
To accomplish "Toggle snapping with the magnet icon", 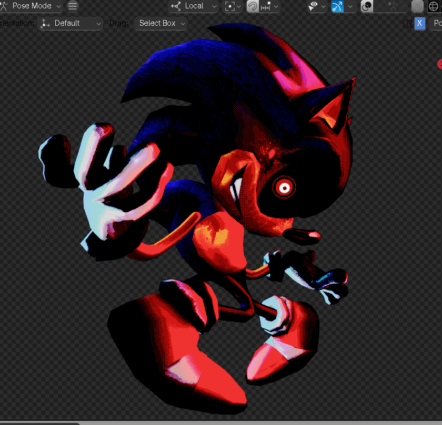I will tap(253, 6).
